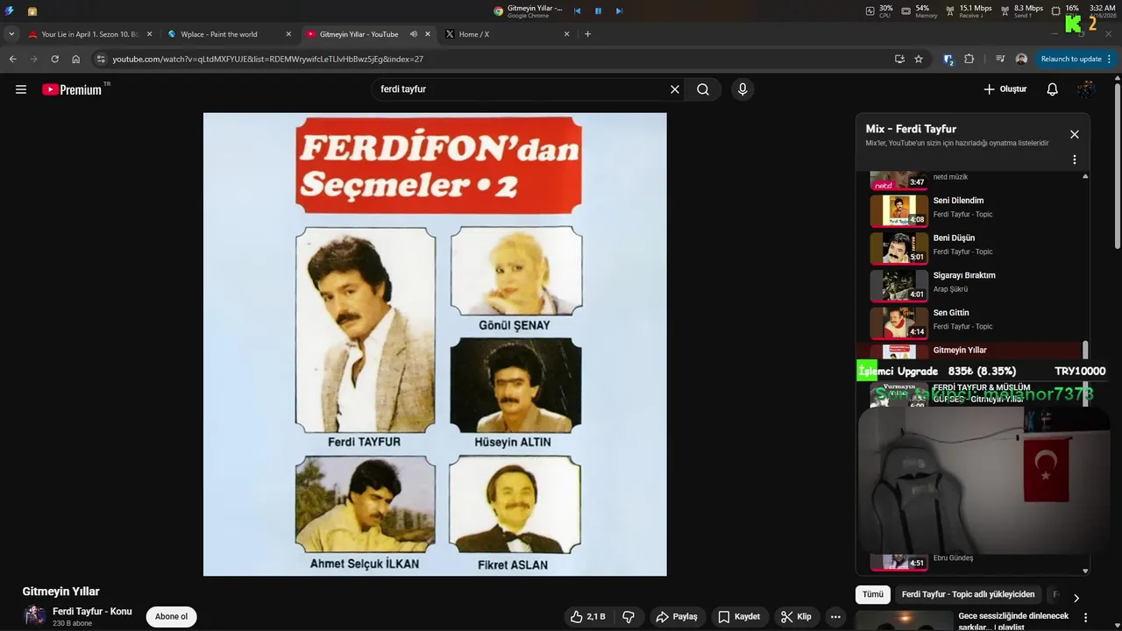Select the Tümü filter chip
The image size is (1122, 631).
(x=873, y=594)
